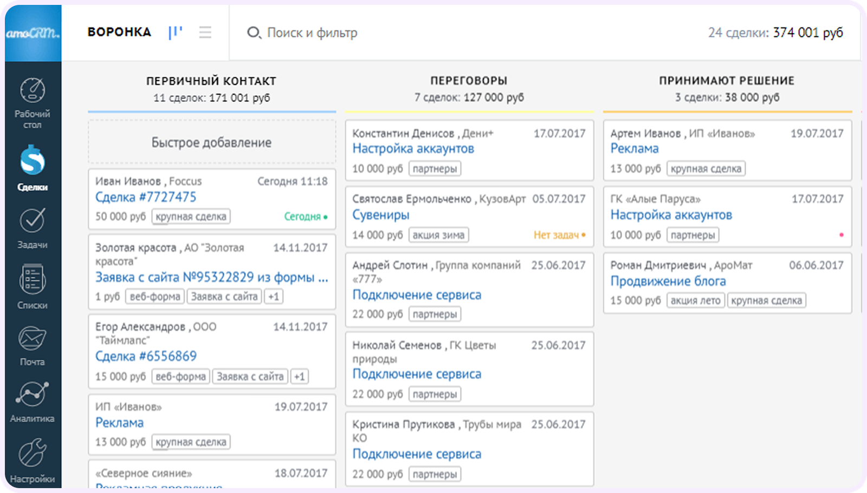Click Быстрое добавление box
Image resolution: width=867 pixels, height=493 pixels.
click(212, 142)
